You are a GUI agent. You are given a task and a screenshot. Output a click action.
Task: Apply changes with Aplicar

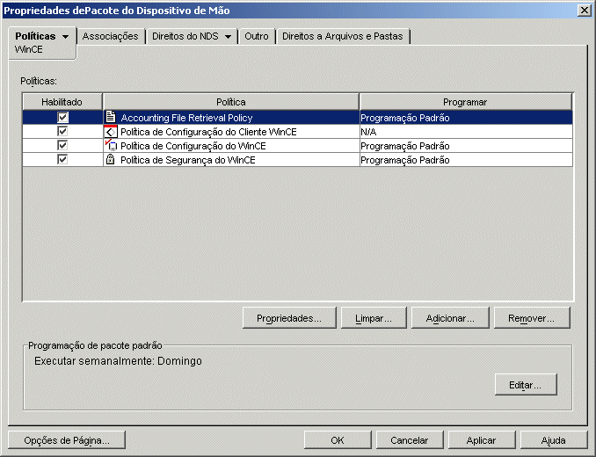pos(481,440)
